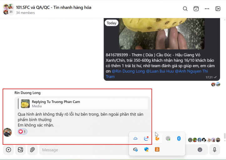Open Windows Security shield warning icon
This screenshot has height=160, width=226.
coord(146,149)
